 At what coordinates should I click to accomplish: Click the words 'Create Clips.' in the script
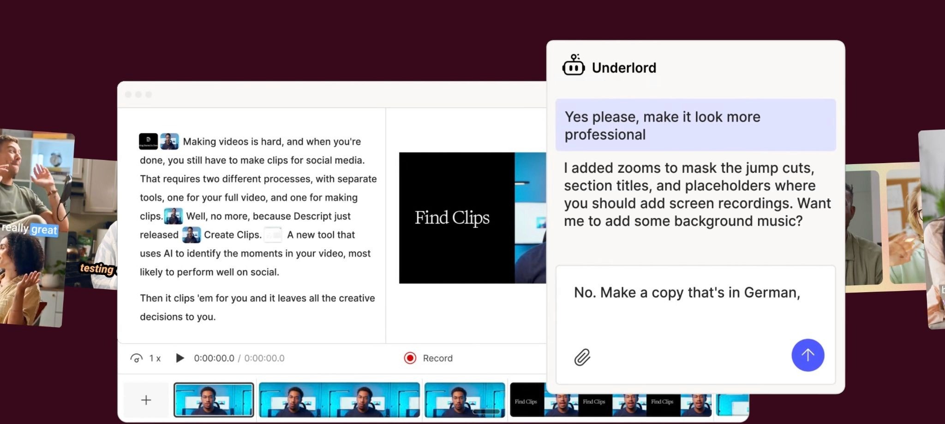click(233, 235)
